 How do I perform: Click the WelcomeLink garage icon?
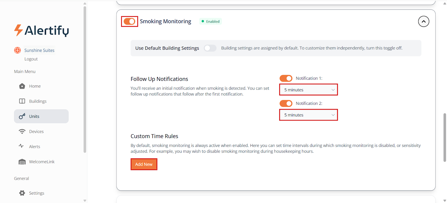tap(22, 162)
